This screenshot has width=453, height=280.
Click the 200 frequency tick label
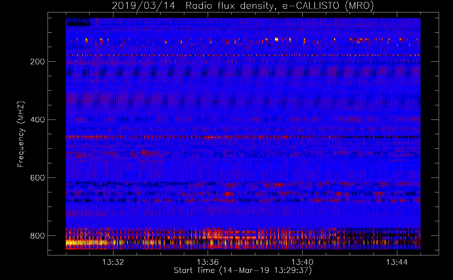tap(38, 62)
